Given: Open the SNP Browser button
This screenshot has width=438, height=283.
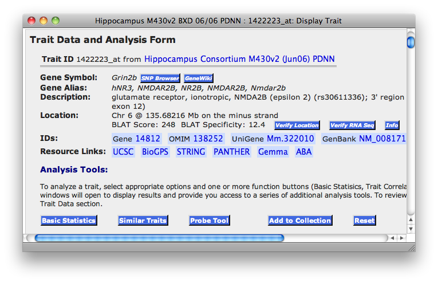Looking at the screenshot, I should coord(160,78).
